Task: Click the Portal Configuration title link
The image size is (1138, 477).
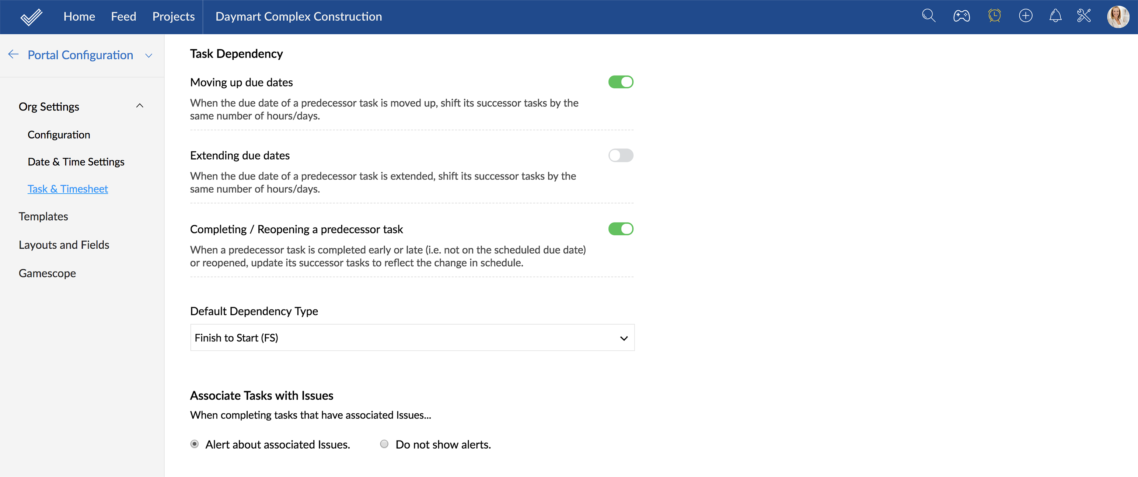Action: click(x=80, y=55)
